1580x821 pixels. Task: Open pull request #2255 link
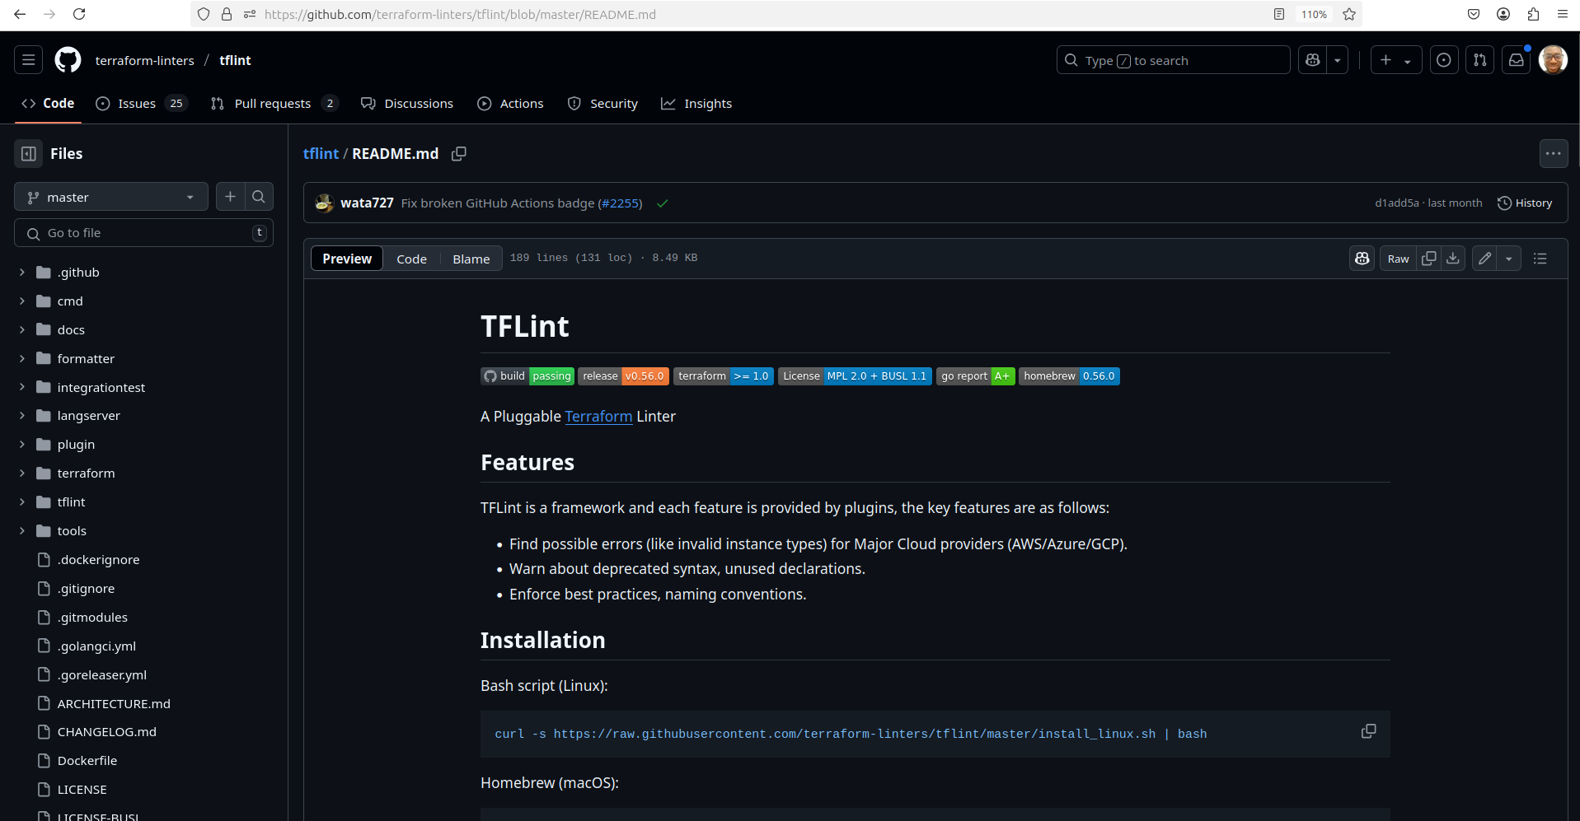tap(620, 203)
